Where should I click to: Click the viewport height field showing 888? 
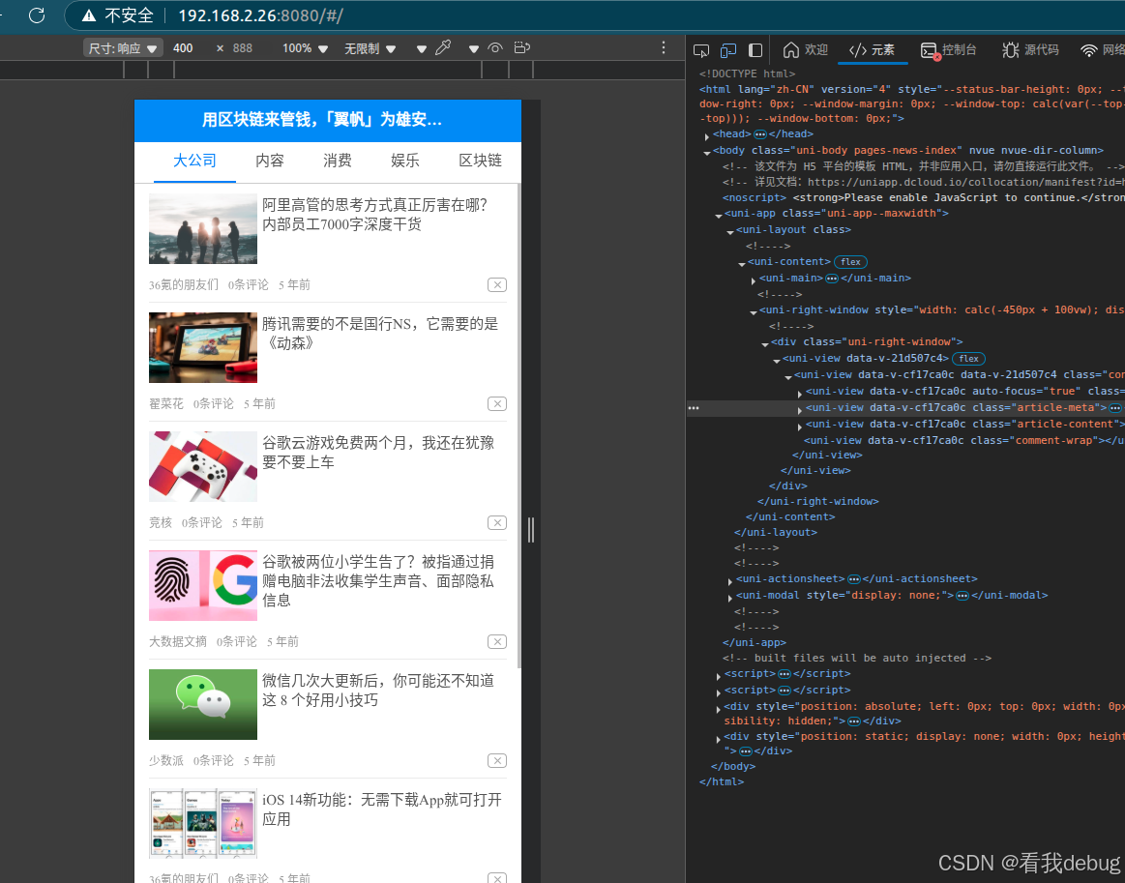pyautogui.click(x=245, y=48)
